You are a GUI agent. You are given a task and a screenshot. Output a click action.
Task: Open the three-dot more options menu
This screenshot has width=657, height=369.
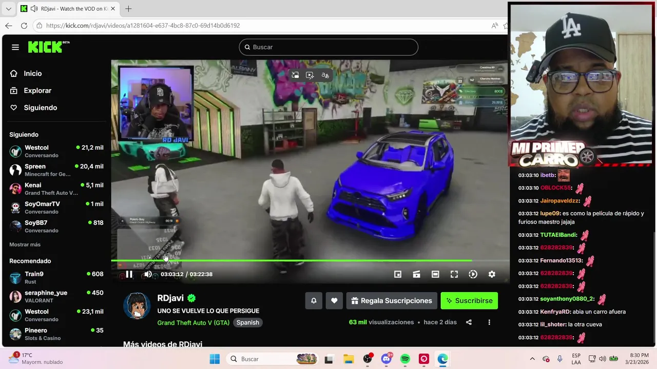[489, 322]
